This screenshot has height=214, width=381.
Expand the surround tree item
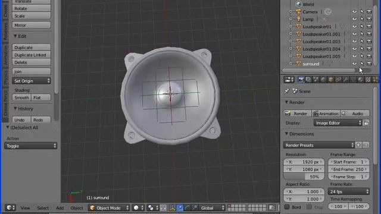291,64
